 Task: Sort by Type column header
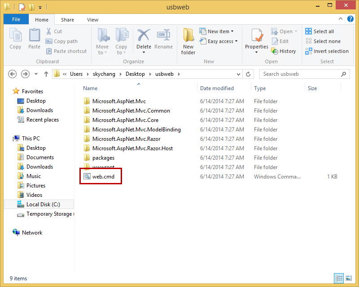tap(260, 88)
